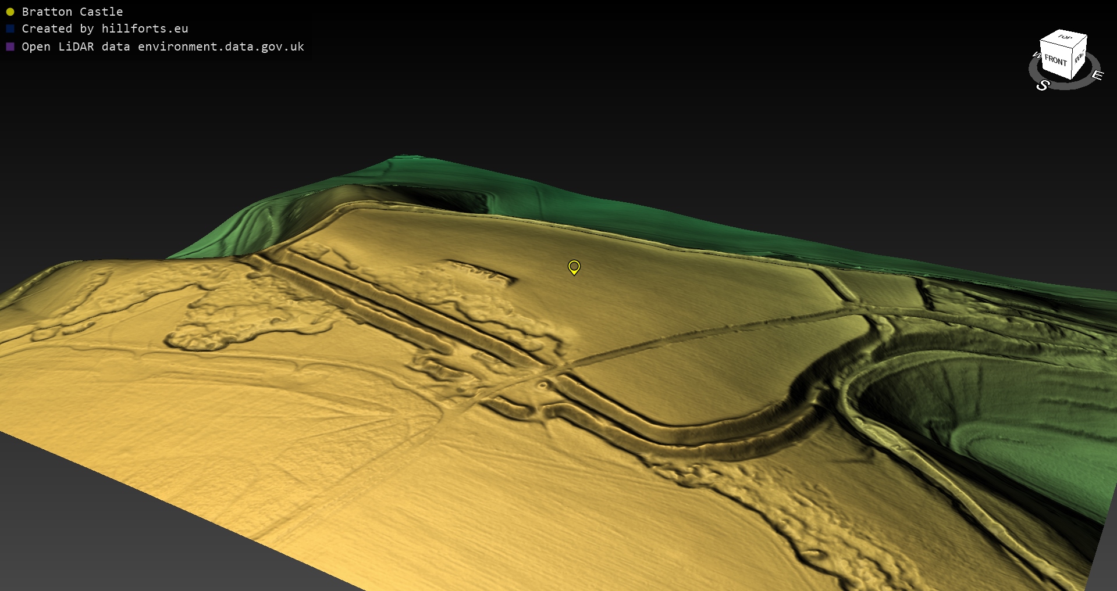Switch to the RIGHT face on the view cube

1079,58
